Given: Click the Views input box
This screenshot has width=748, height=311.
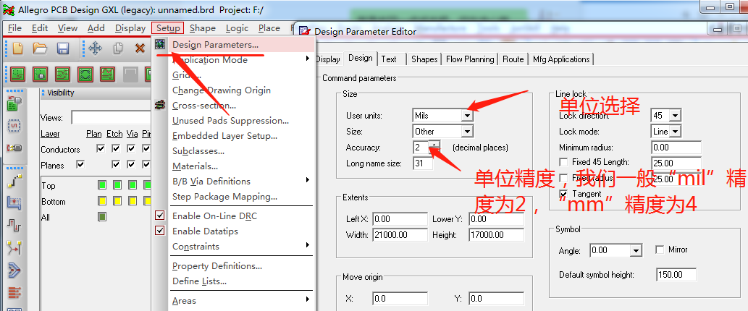Looking at the screenshot, I should click(112, 118).
